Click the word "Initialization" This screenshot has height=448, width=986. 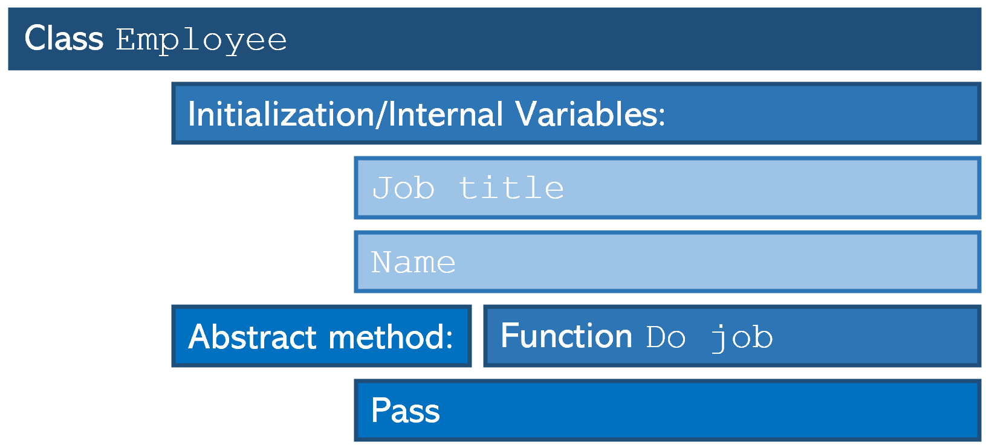coord(282,114)
